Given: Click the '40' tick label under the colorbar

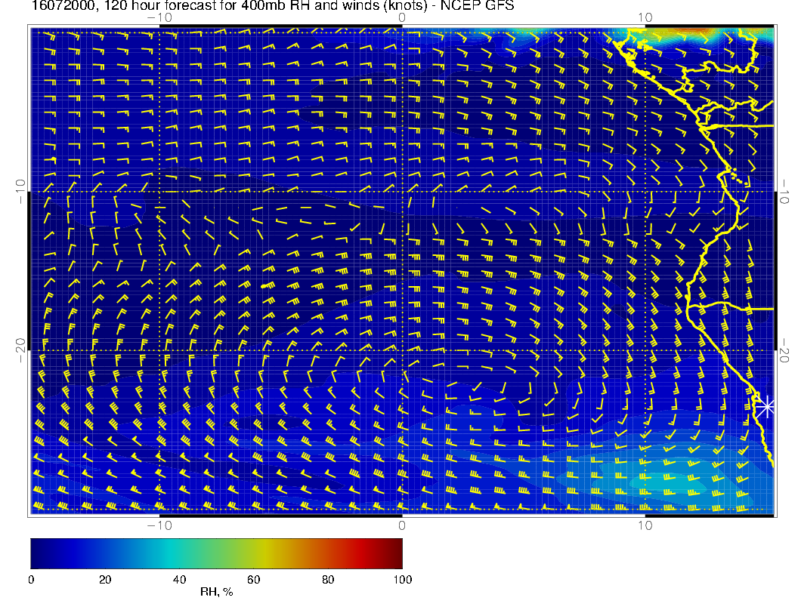Looking at the screenshot, I should pos(179,580).
